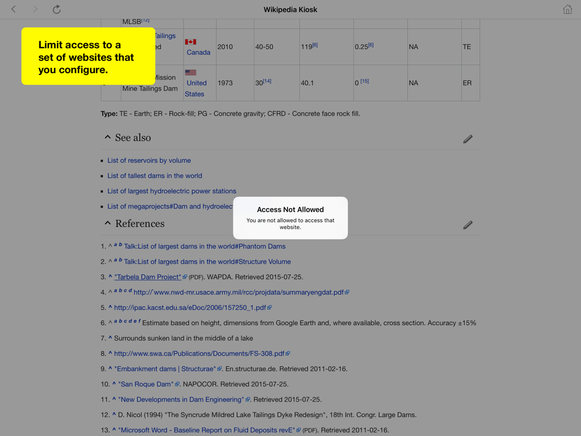Open the "San Roque Dam" reference
The image size is (581, 436).
[146, 384]
